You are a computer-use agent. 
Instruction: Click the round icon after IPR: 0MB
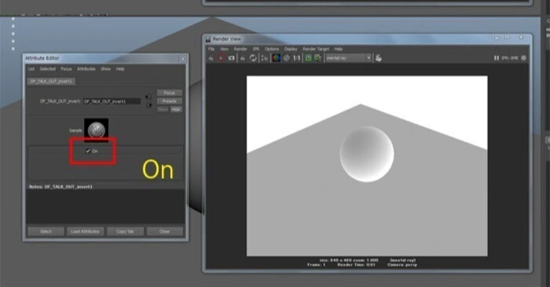pos(524,58)
